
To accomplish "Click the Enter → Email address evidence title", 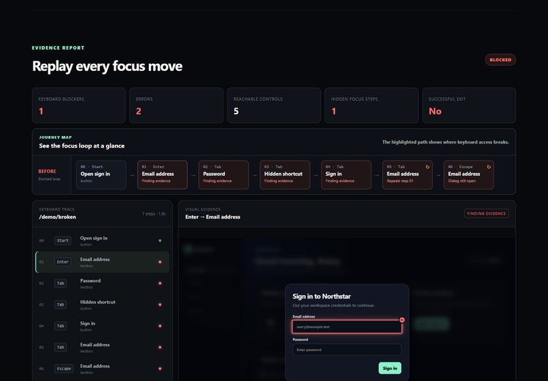I will pos(213,217).
